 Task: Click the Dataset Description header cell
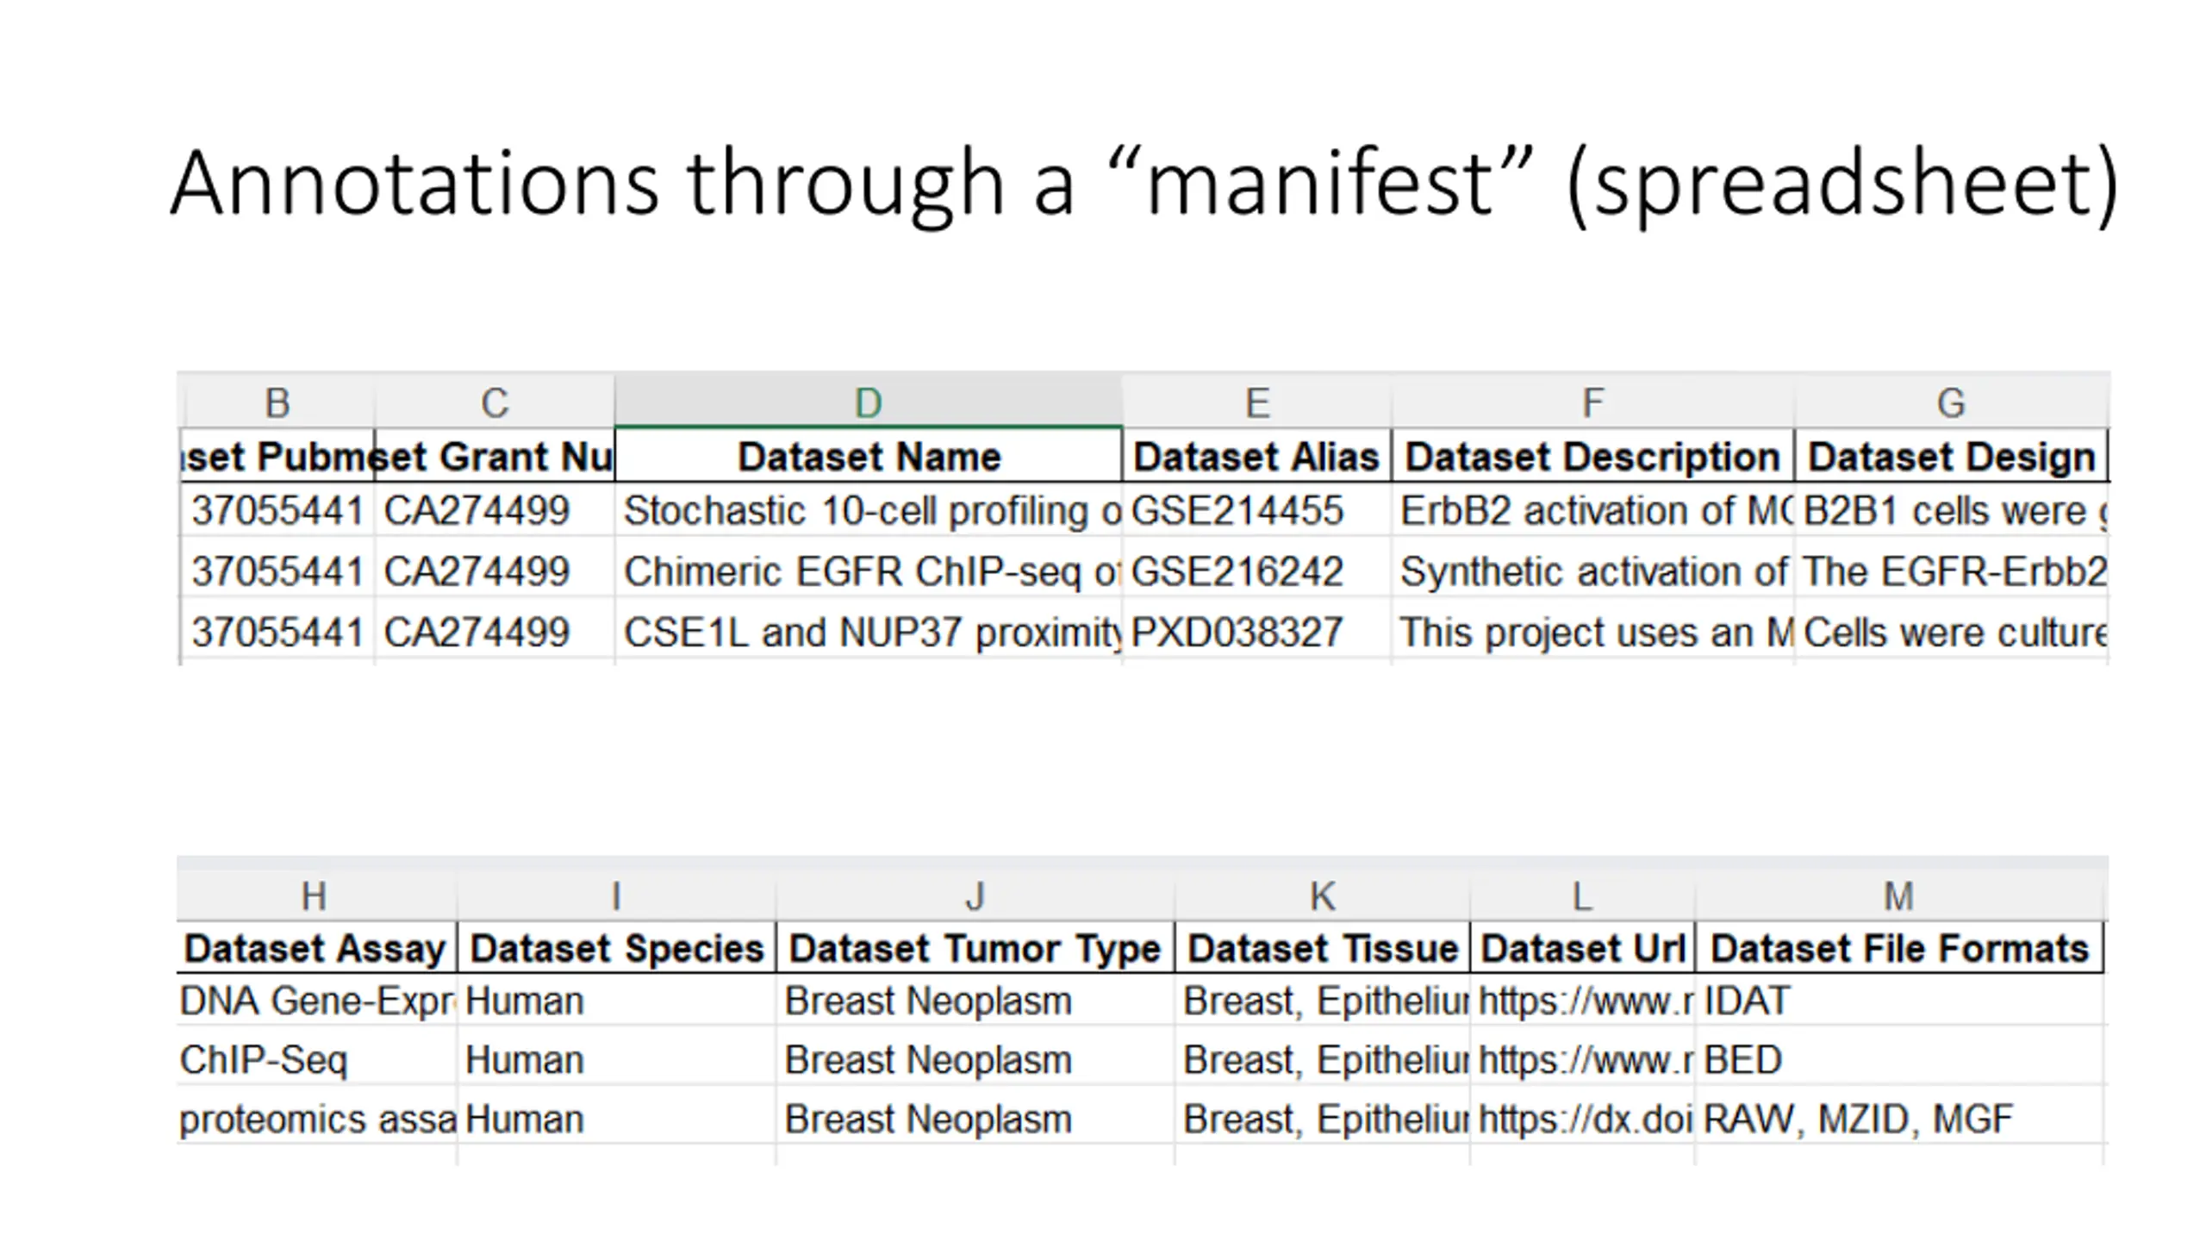[1592, 456]
